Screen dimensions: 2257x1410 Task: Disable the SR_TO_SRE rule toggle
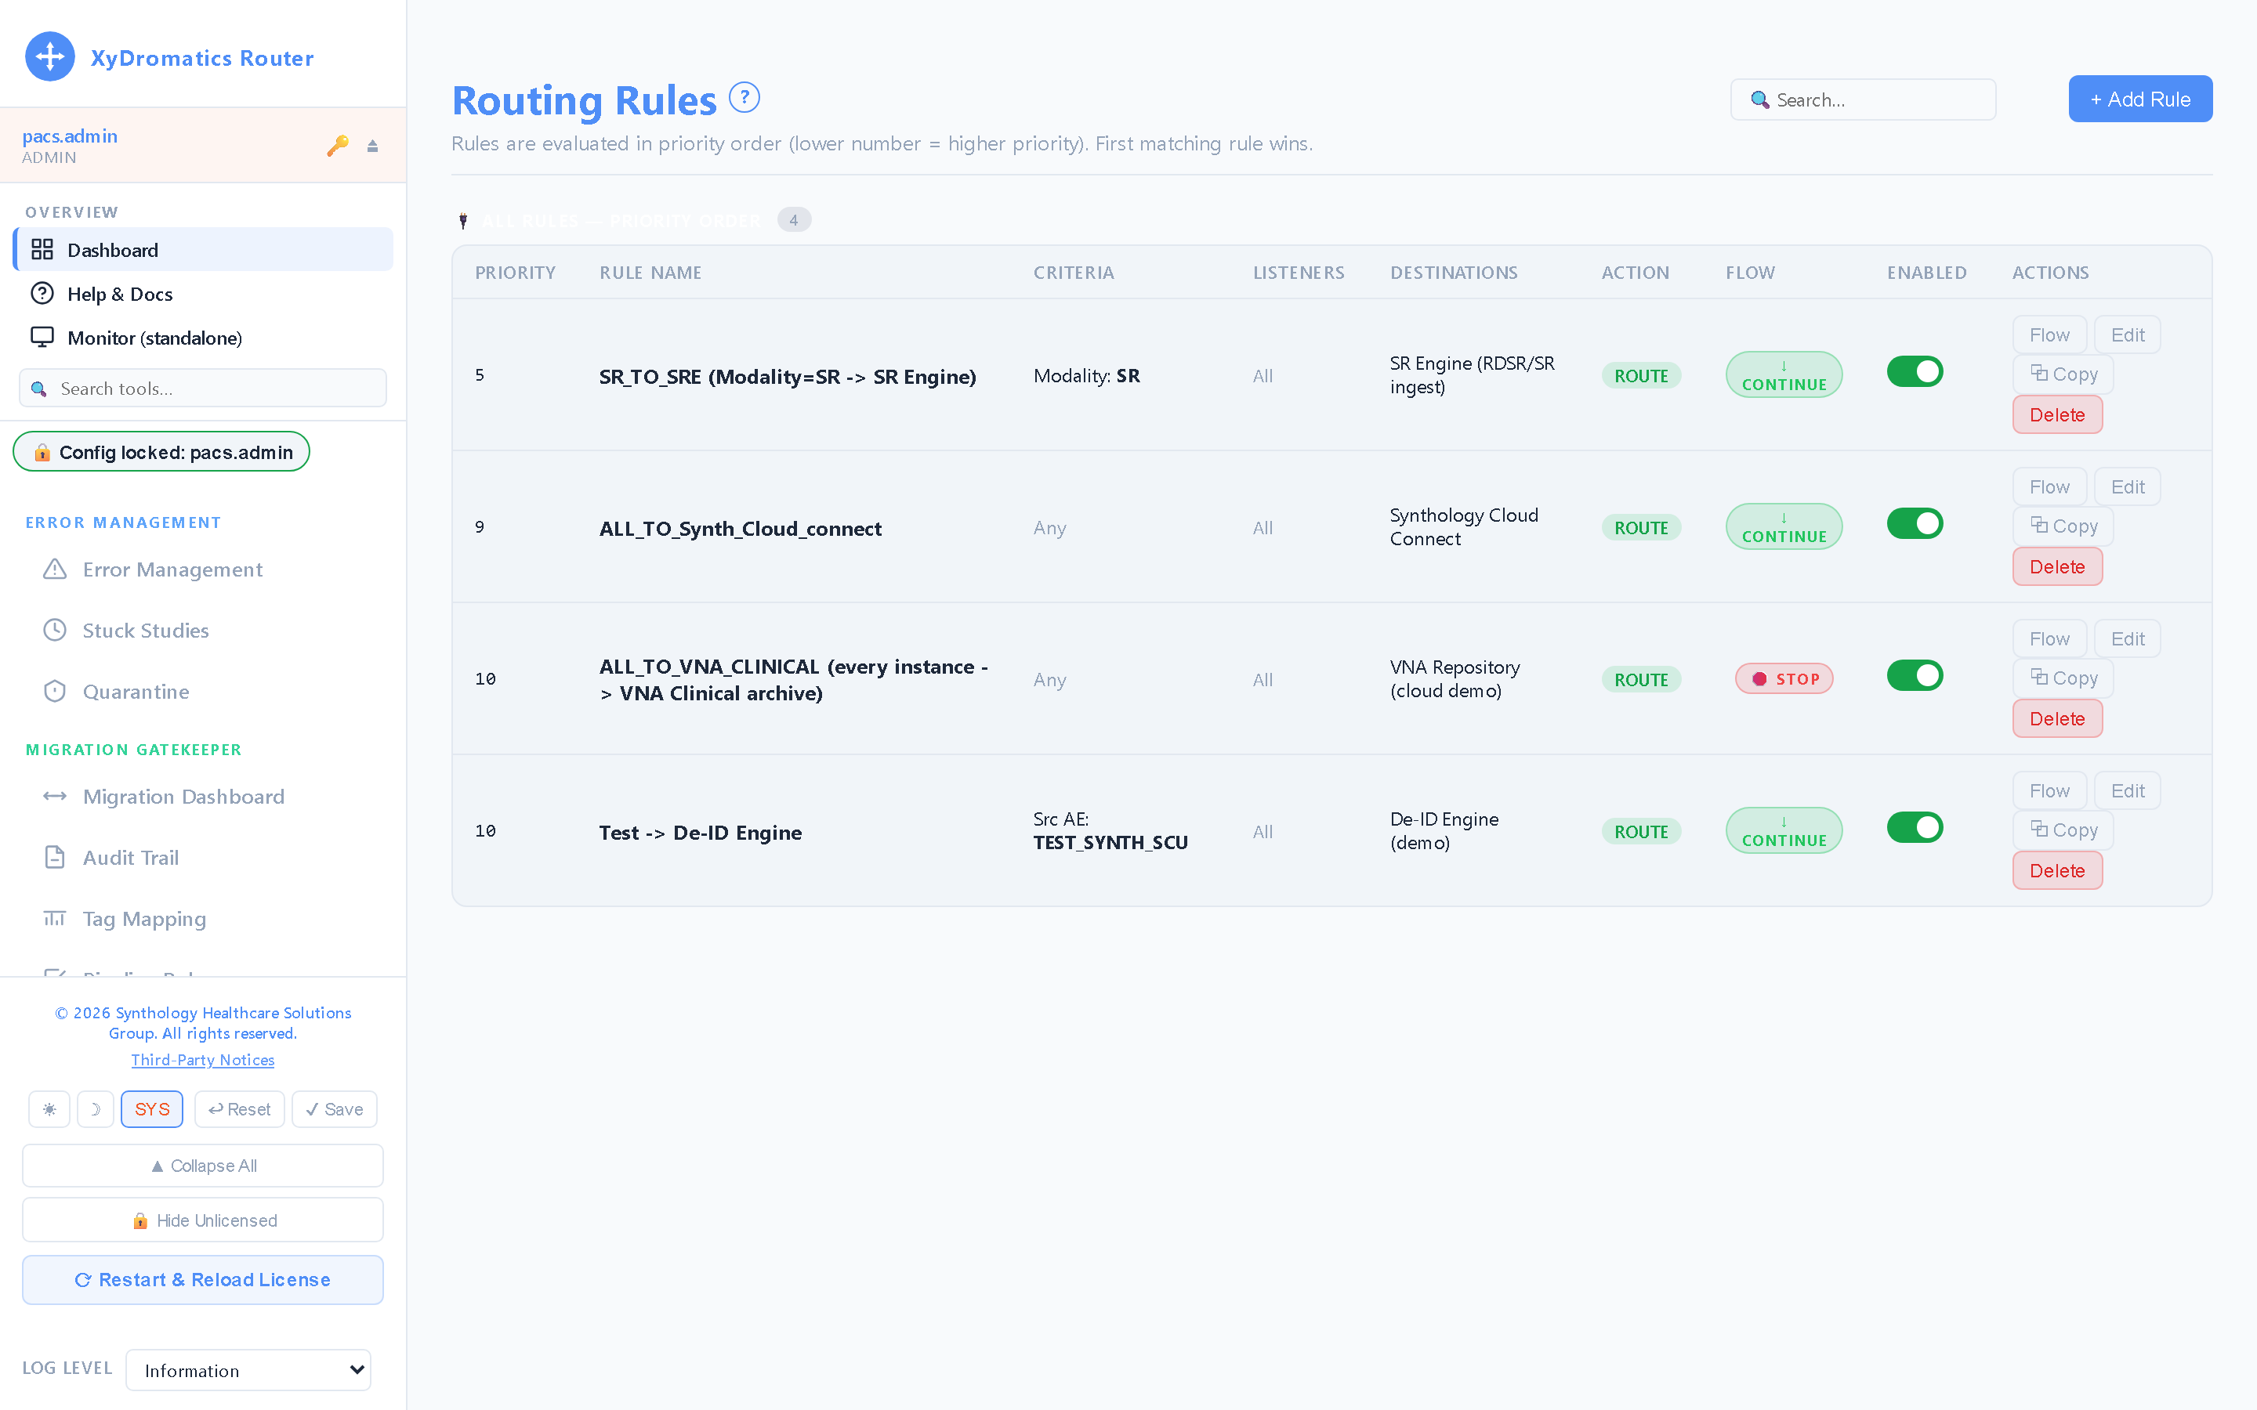pos(1914,372)
